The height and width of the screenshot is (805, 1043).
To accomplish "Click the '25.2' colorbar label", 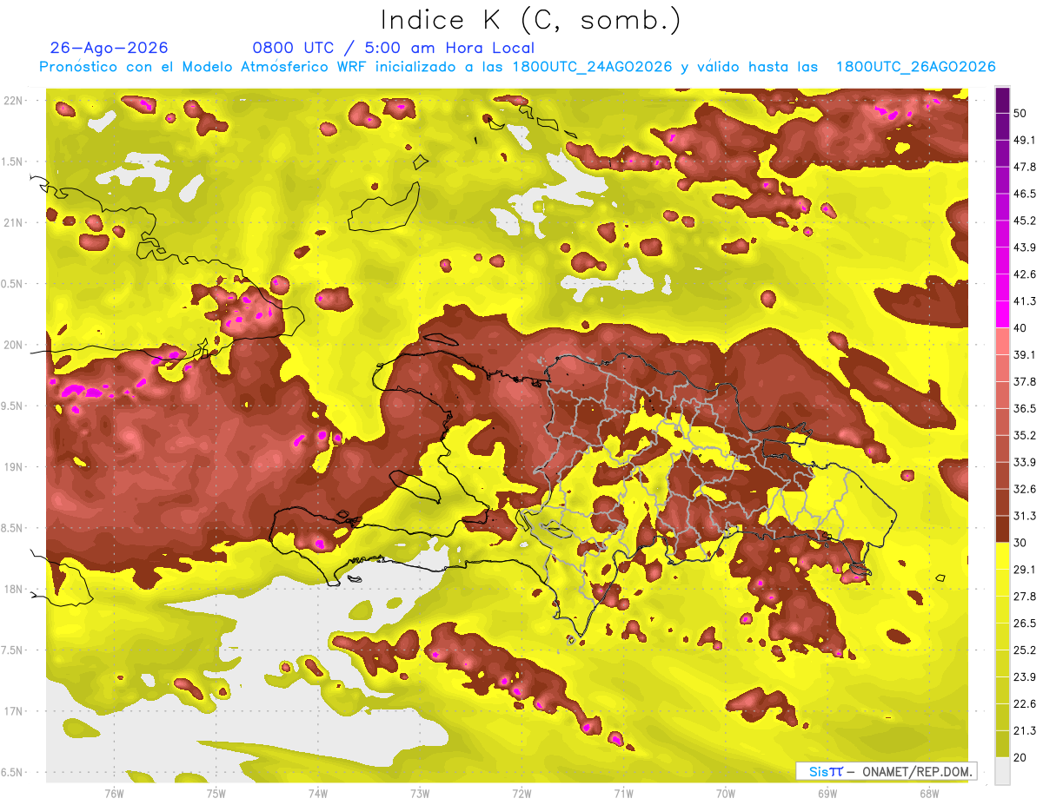I will click(1025, 650).
